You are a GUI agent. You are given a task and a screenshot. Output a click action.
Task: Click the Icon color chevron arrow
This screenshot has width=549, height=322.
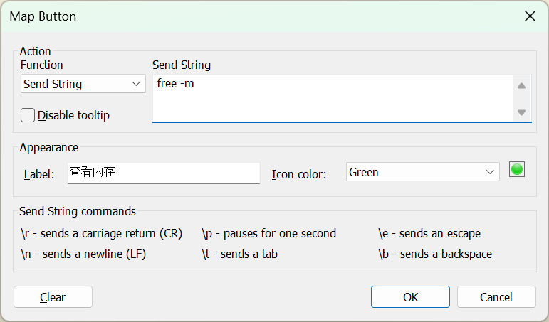pos(490,172)
